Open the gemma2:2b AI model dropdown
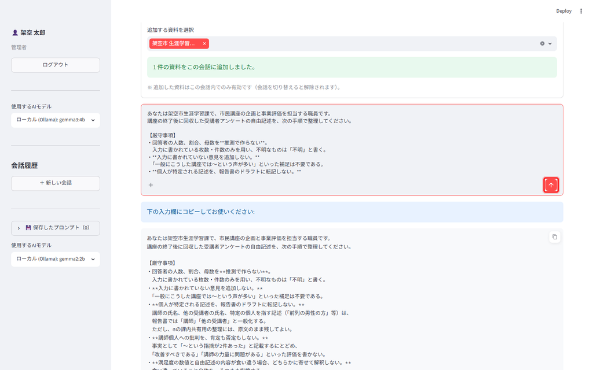 (56, 259)
